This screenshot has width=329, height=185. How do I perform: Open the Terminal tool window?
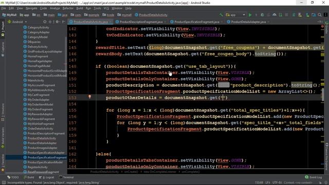click(x=66, y=177)
